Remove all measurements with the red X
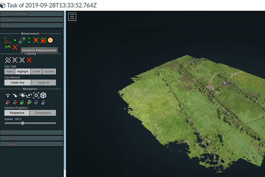The image size is (265, 177). pos(15,47)
